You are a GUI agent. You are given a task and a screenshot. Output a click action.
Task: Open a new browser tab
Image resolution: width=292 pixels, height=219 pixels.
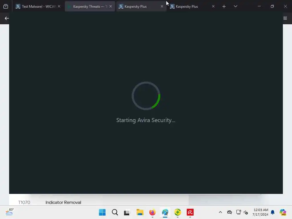224,6
